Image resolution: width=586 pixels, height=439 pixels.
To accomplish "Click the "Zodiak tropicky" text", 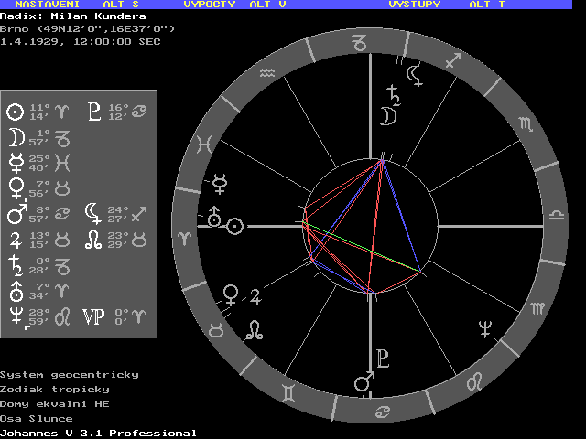I will tap(55, 389).
